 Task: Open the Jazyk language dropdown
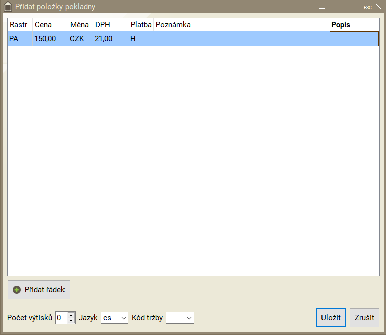(x=115, y=318)
